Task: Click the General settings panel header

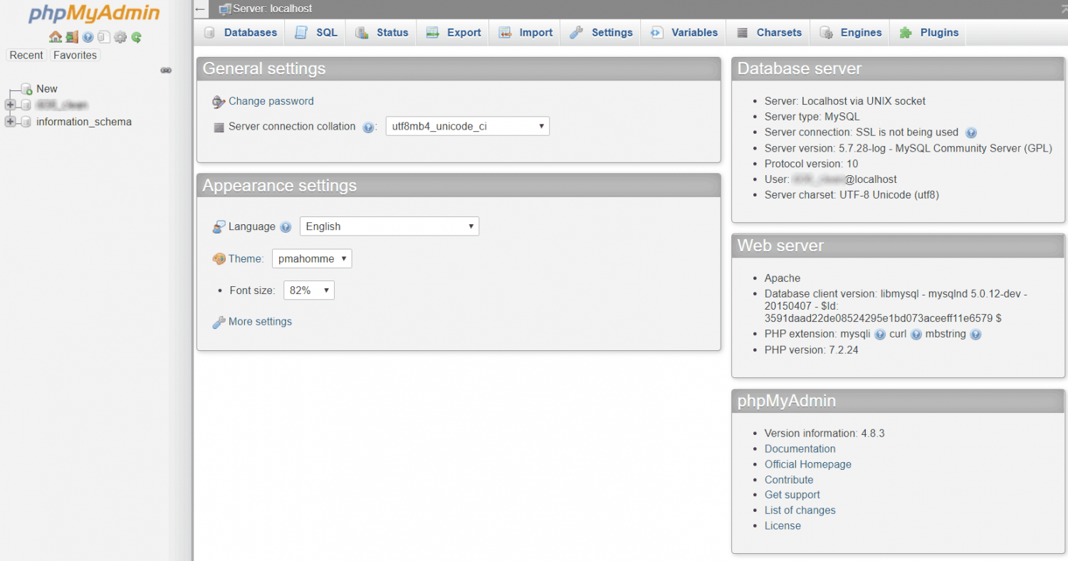Action: click(x=459, y=69)
